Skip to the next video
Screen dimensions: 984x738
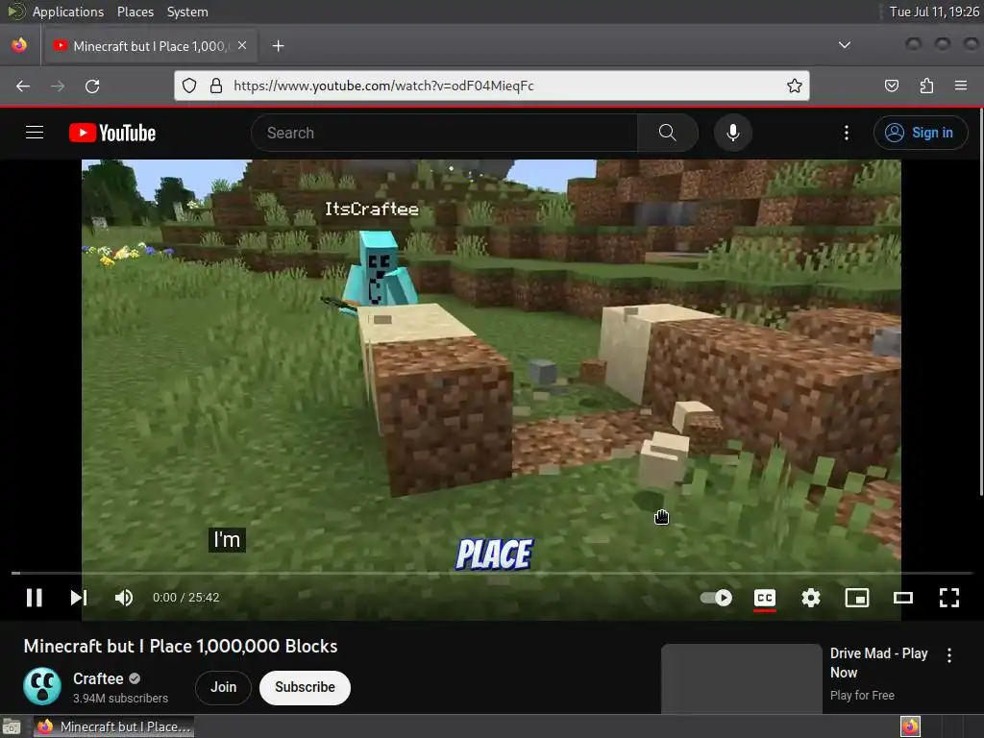pos(79,598)
